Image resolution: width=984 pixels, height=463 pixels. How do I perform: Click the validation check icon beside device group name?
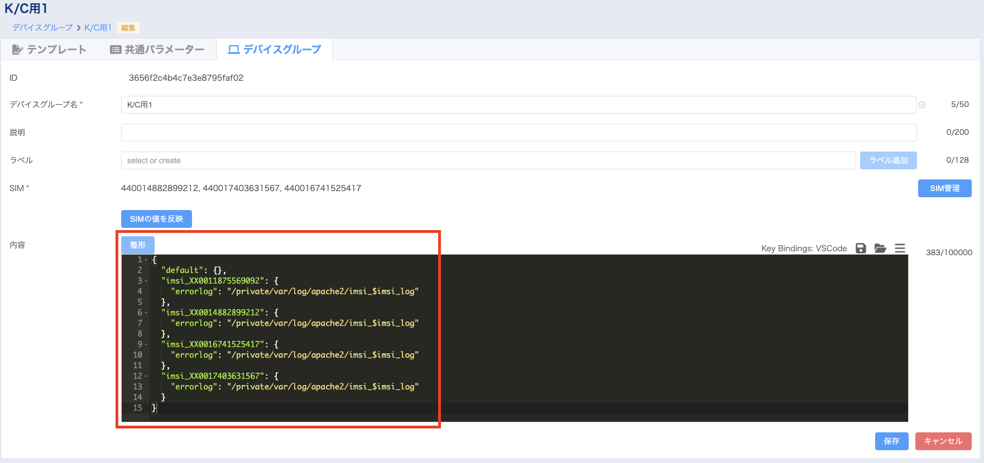tap(922, 105)
